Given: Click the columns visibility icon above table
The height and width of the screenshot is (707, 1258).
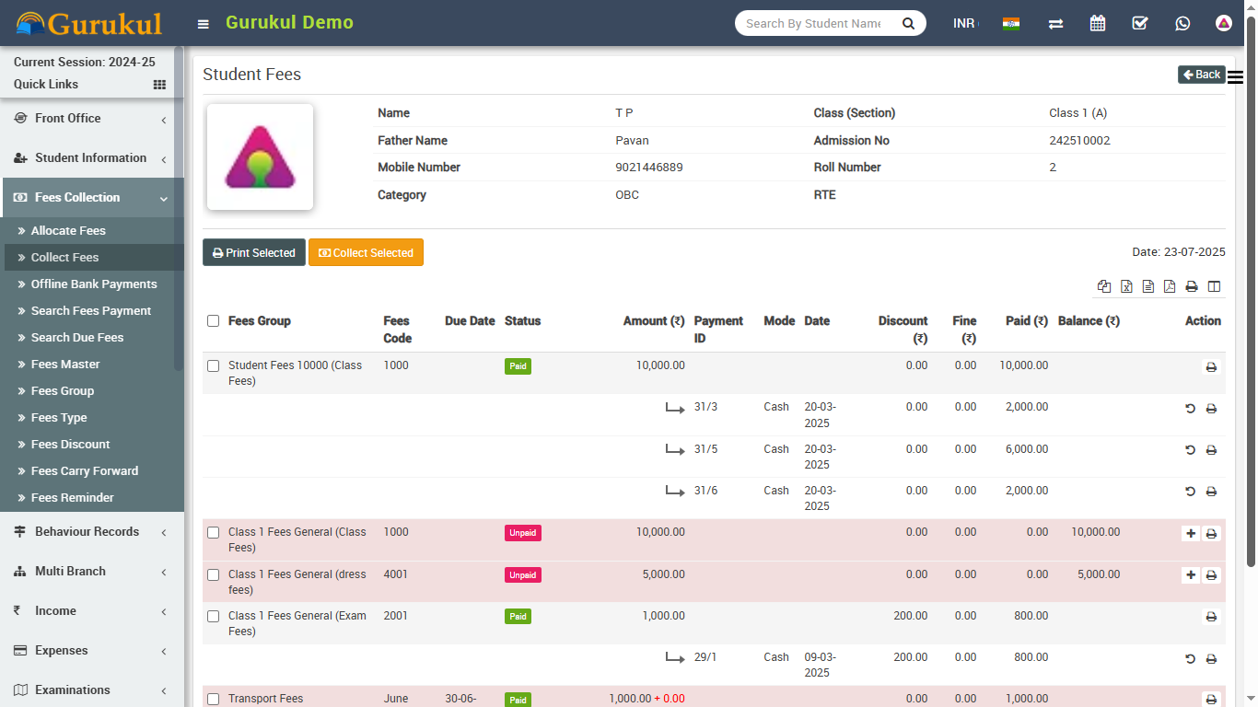Looking at the screenshot, I should (1214, 286).
